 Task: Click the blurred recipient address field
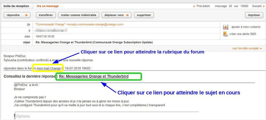coord(51,30)
